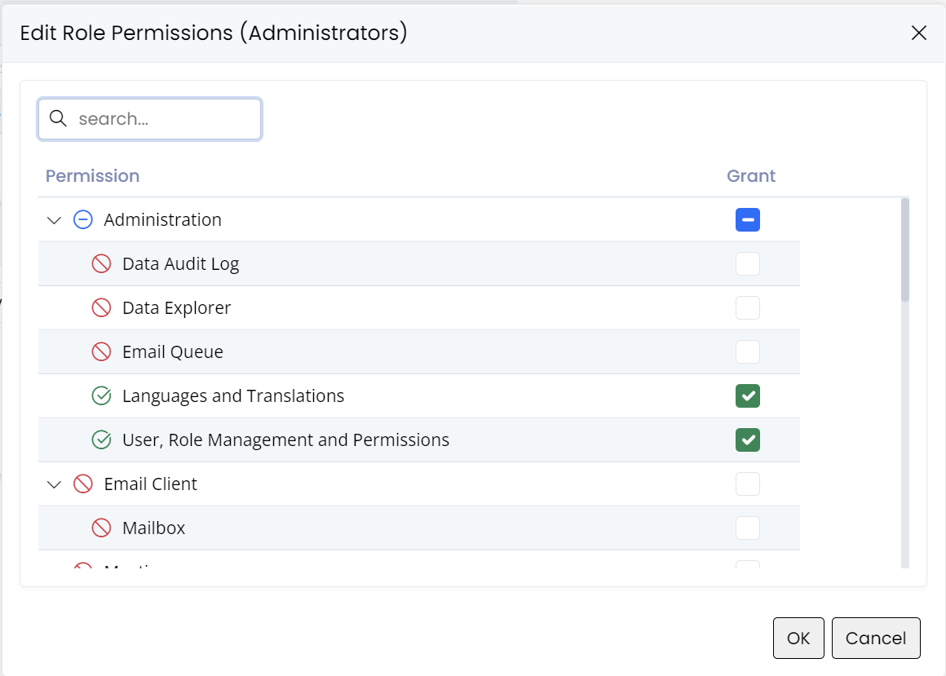Click Cancel to discard permission changes

876,638
